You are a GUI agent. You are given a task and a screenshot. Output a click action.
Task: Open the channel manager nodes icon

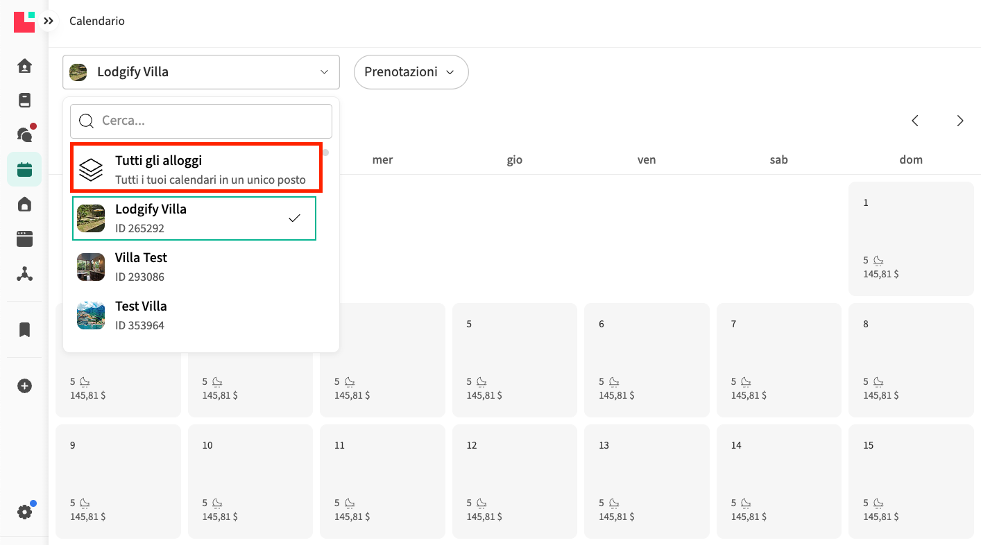click(24, 275)
